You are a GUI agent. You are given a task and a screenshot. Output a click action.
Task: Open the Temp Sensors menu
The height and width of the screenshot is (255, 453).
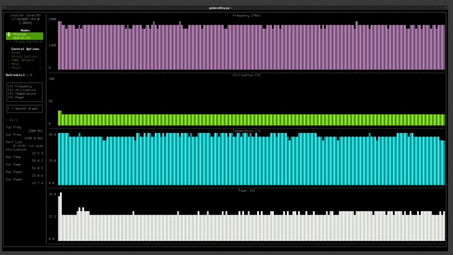pyautogui.click(x=23, y=60)
